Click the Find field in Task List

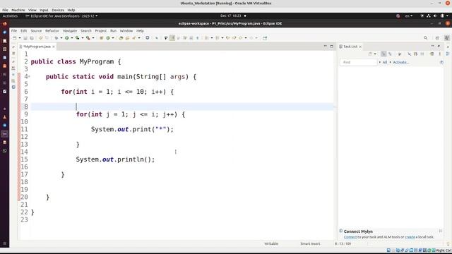click(358, 62)
